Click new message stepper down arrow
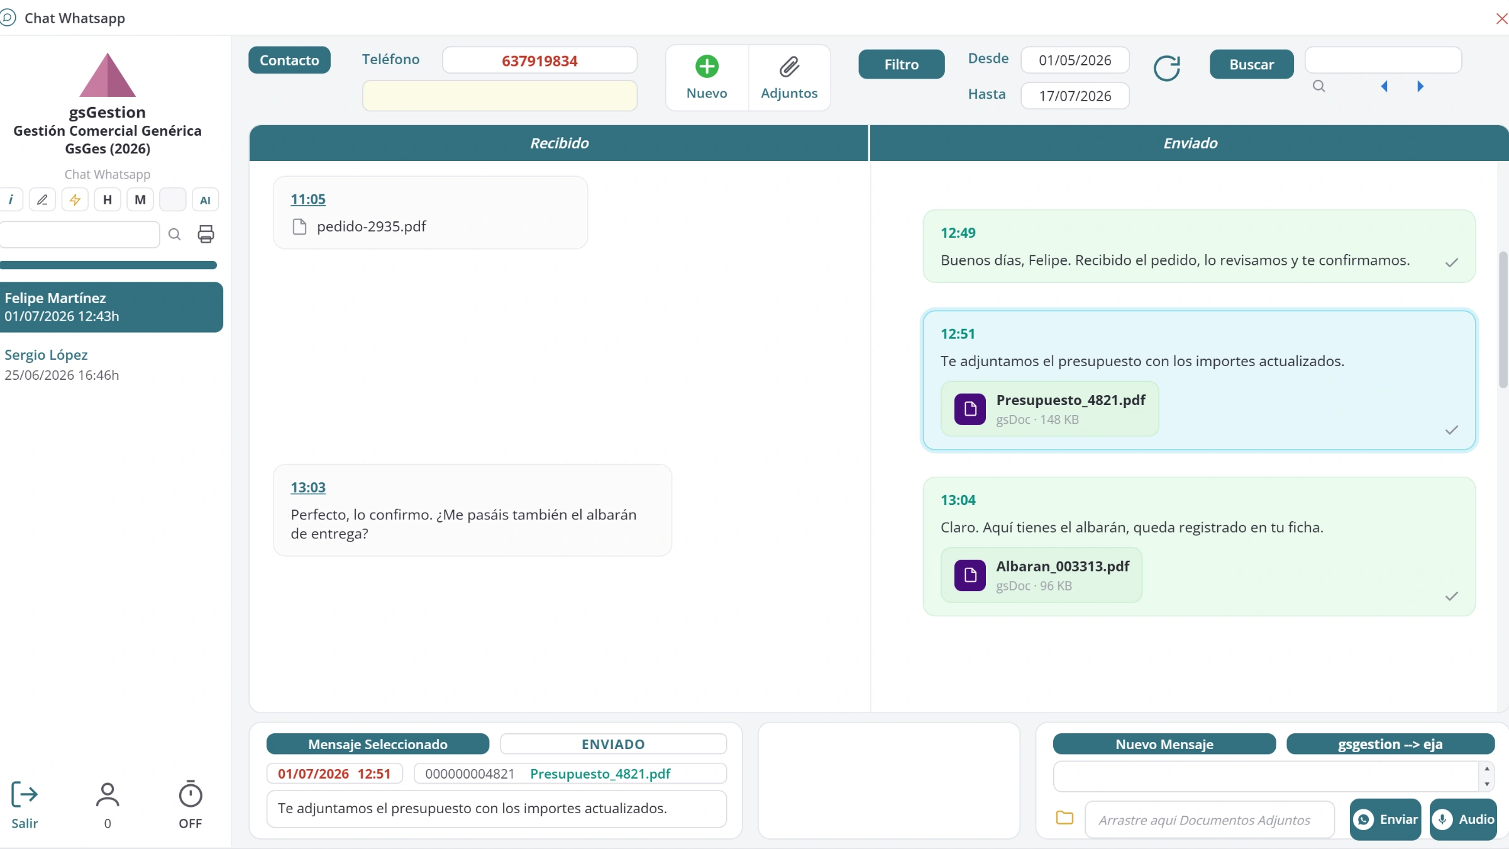Screen dimensions: 1509x849 1487,784
